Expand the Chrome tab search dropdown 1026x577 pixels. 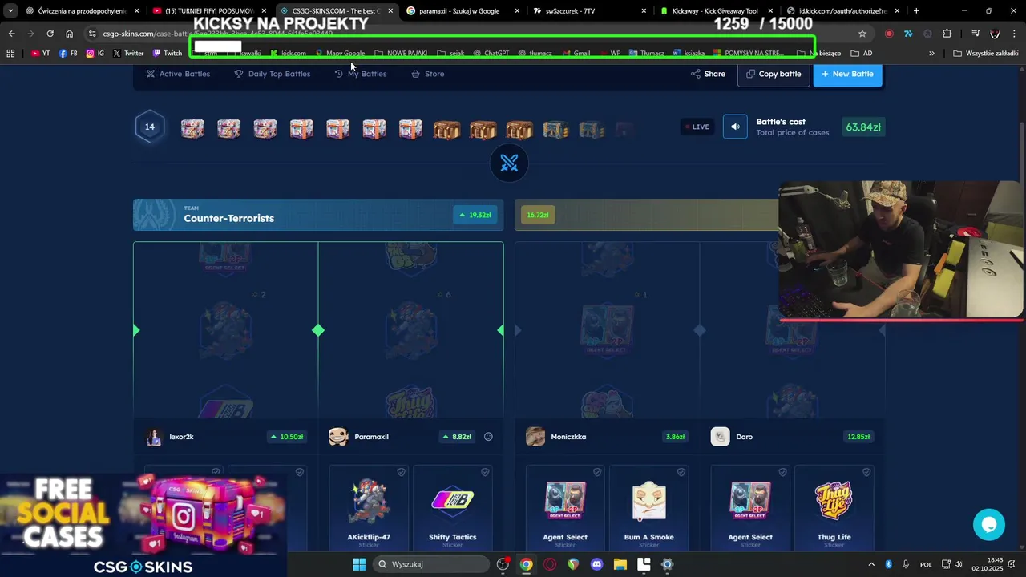(x=10, y=11)
